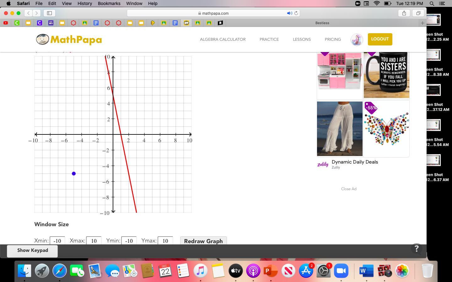The height and width of the screenshot is (282, 452).
Task: Click the help question mark icon
Action: 416,248
